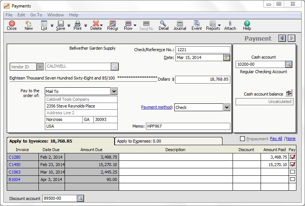Viewport: 305px width, 206px height.
Task: Go to next payment arrow button
Action: click(x=292, y=38)
